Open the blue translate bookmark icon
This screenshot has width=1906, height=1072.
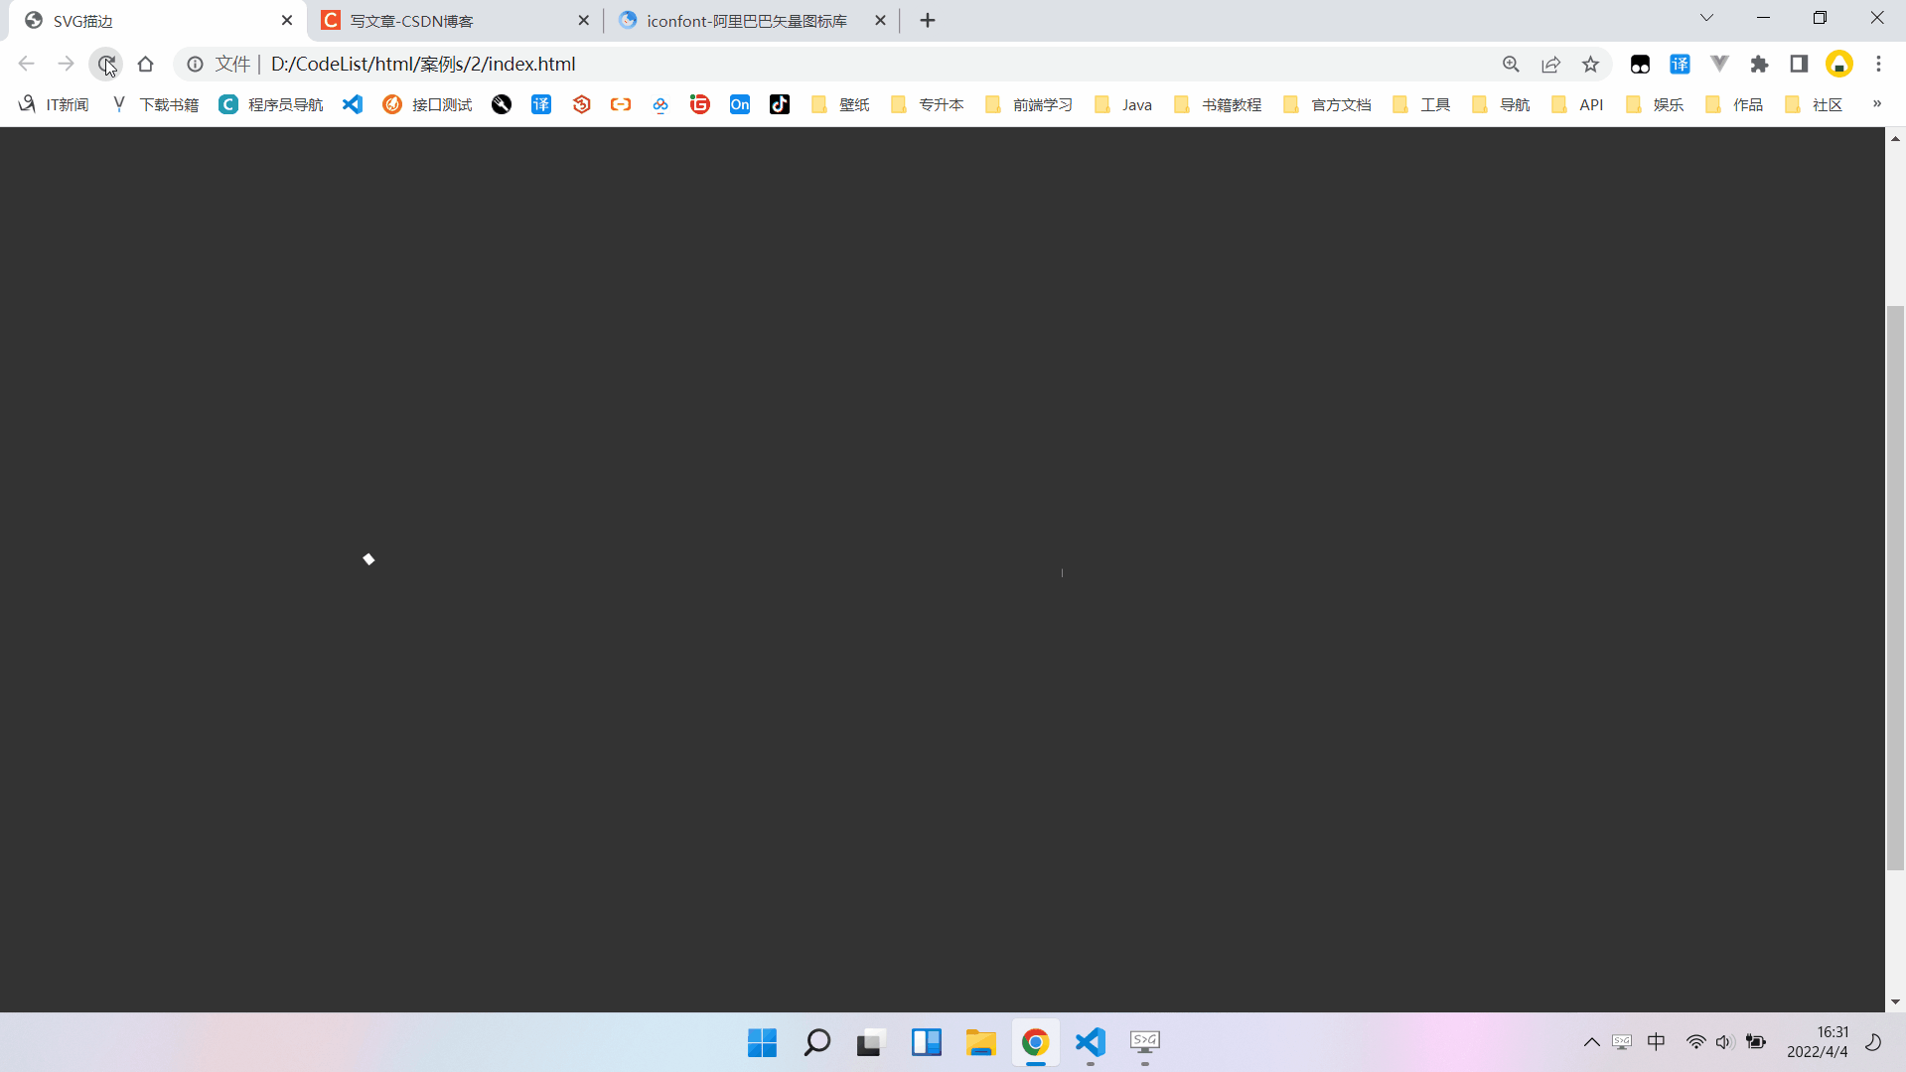pos(541,104)
